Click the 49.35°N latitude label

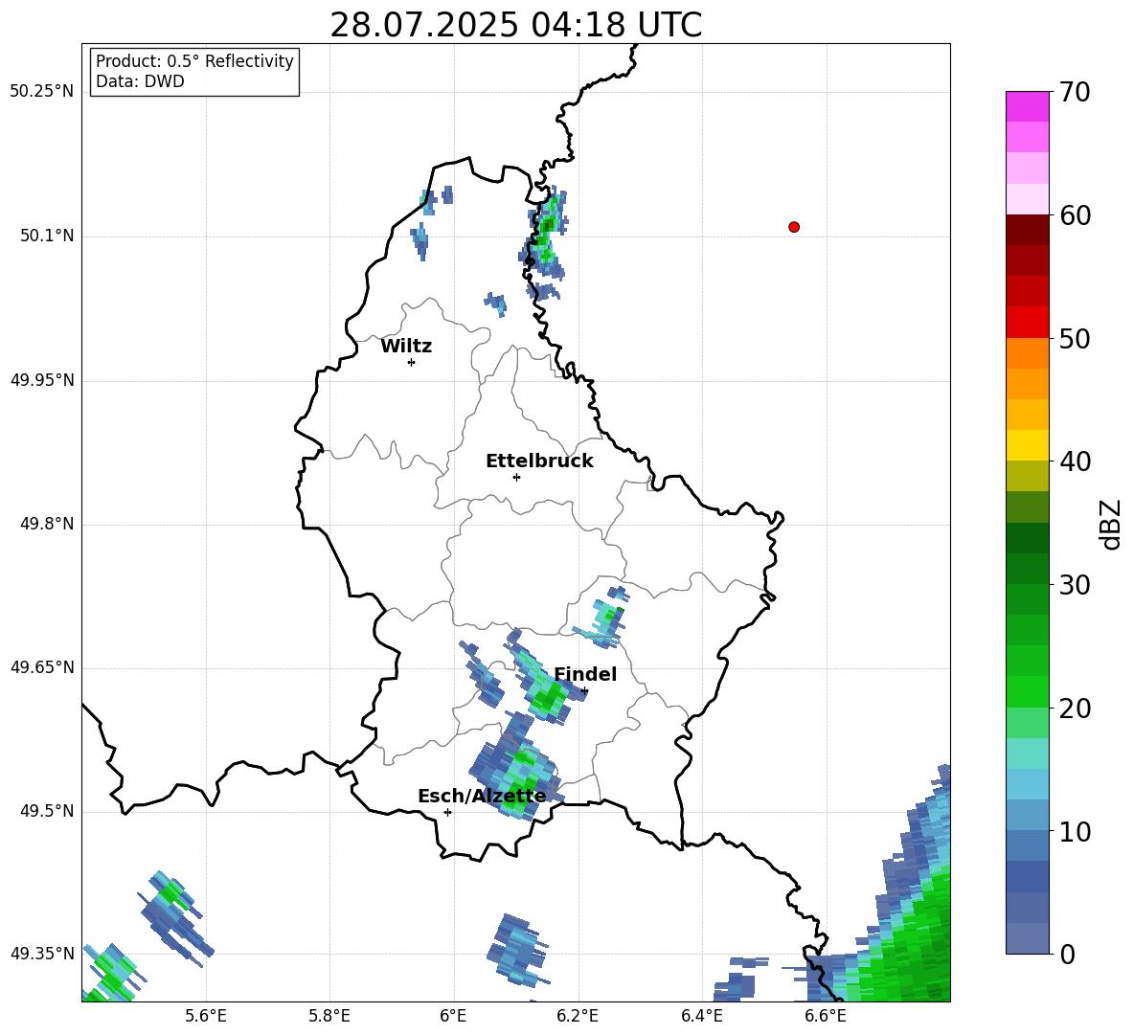pyautogui.click(x=42, y=954)
